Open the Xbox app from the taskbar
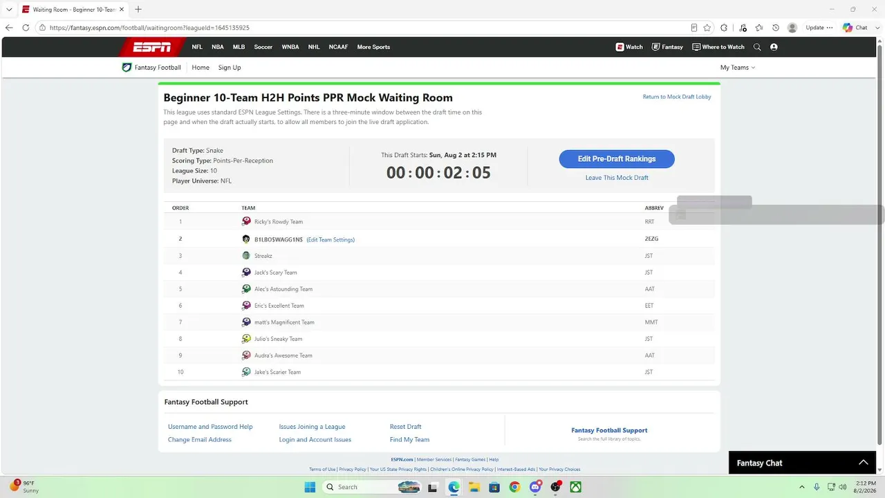The image size is (885, 498). 575,487
